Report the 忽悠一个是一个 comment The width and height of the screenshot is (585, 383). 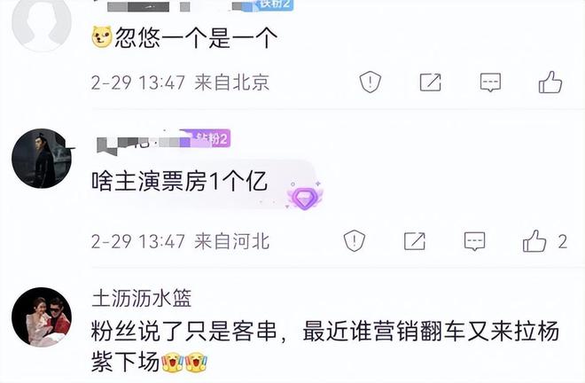(x=370, y=82)
